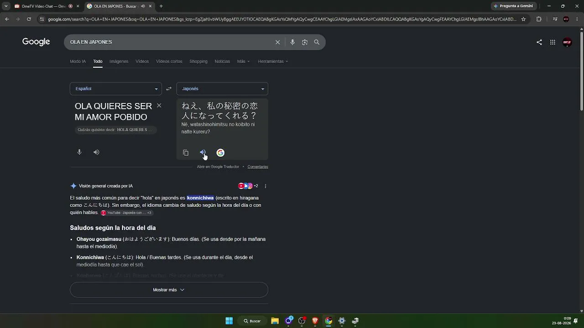The height and width of the screenshot is (328, 584).
Task: Expand results with Mostrar más
Action: (169, 290)
